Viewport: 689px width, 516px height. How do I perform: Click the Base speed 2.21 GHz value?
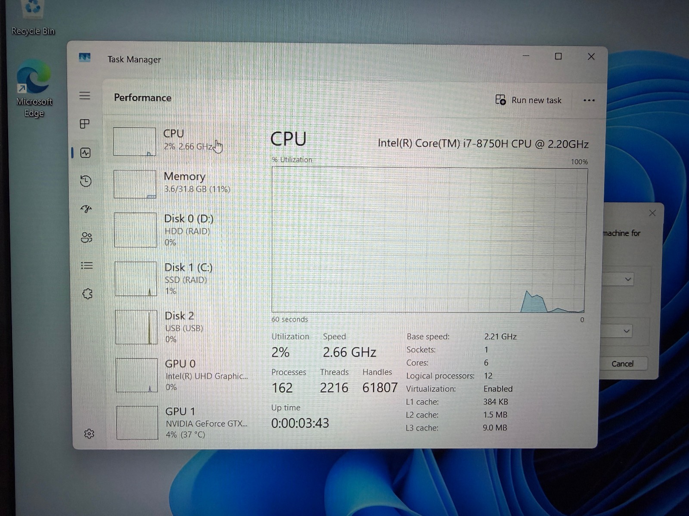(500, 336)
